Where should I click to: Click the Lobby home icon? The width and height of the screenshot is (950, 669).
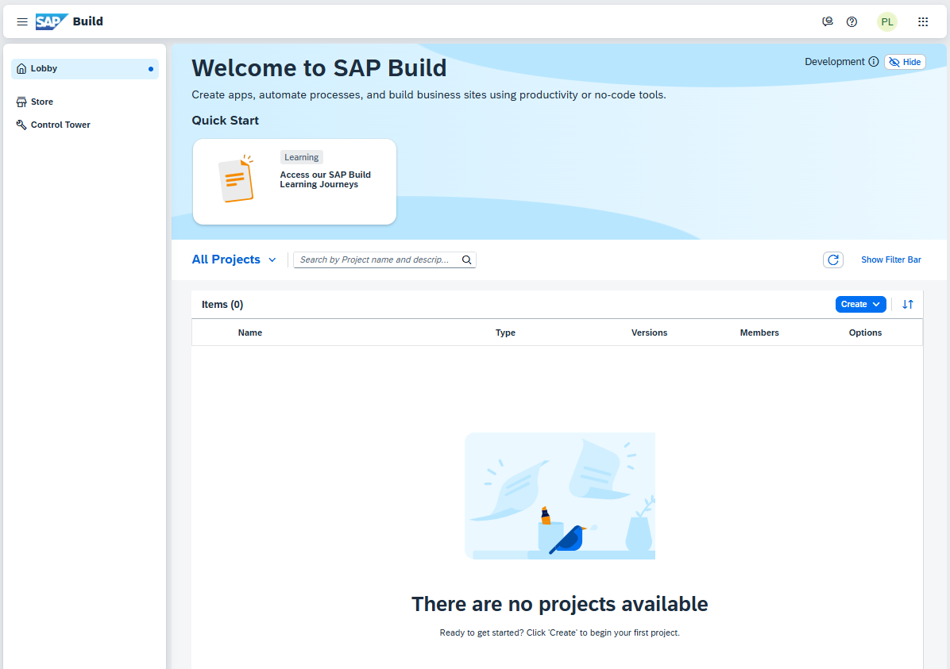click(x=21, y=69)
